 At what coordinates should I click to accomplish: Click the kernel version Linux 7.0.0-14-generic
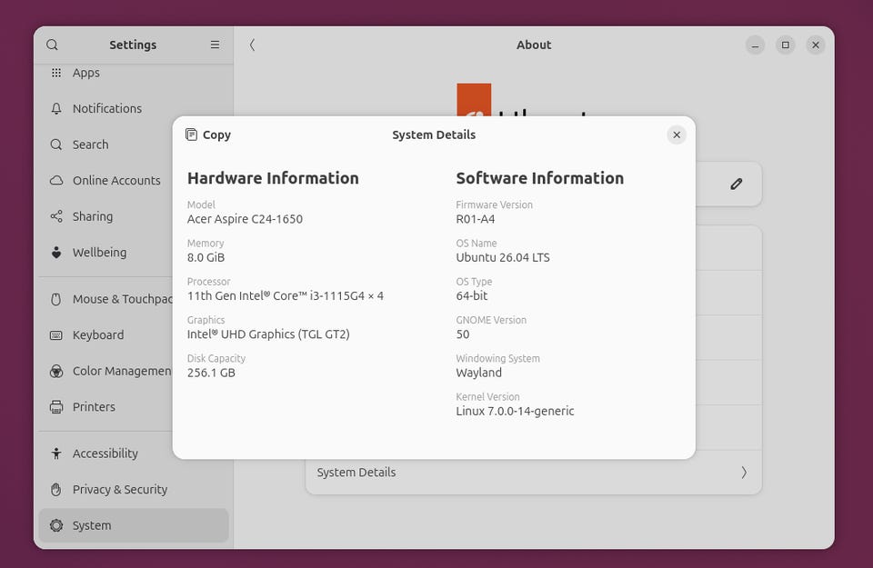pos(515,411)
